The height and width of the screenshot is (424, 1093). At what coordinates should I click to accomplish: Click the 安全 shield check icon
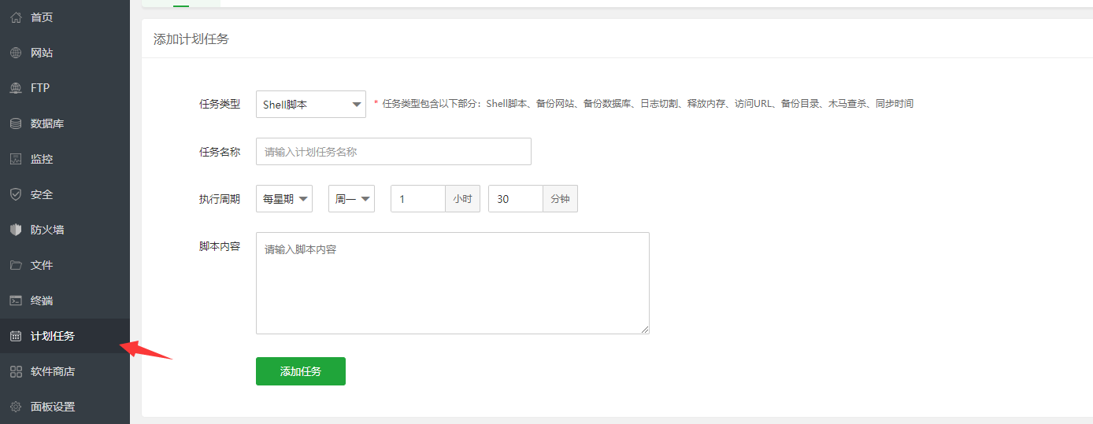[x=16, y=194]
